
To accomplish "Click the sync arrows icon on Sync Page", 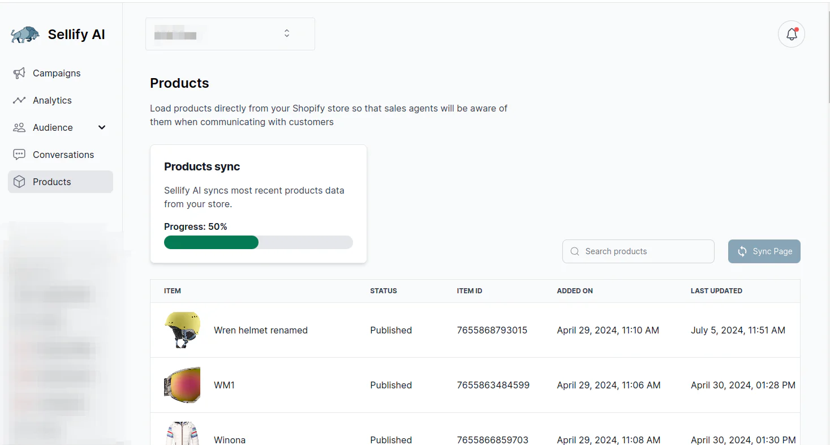I will point(742,251).
